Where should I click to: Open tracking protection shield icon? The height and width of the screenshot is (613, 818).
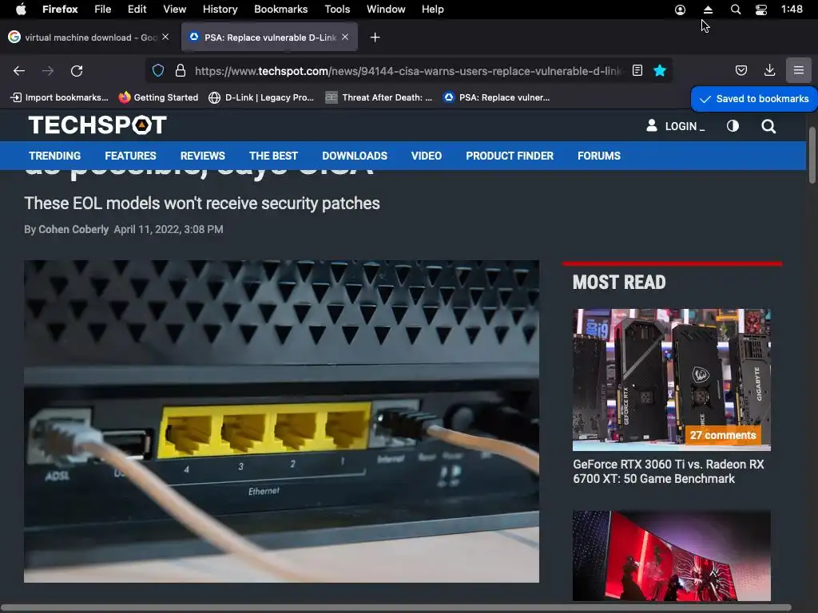(158, 70)
